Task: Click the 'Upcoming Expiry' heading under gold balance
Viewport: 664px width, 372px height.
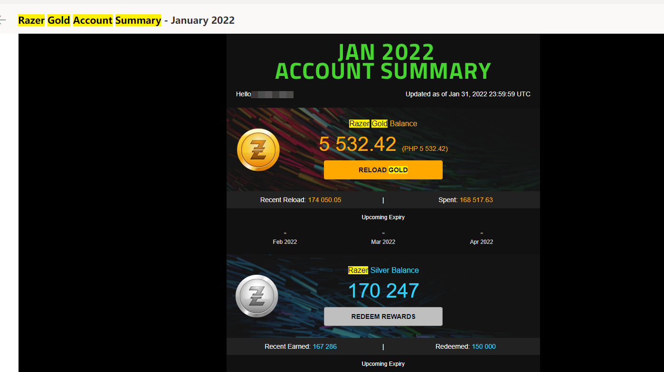Action: tap(383, 217)
